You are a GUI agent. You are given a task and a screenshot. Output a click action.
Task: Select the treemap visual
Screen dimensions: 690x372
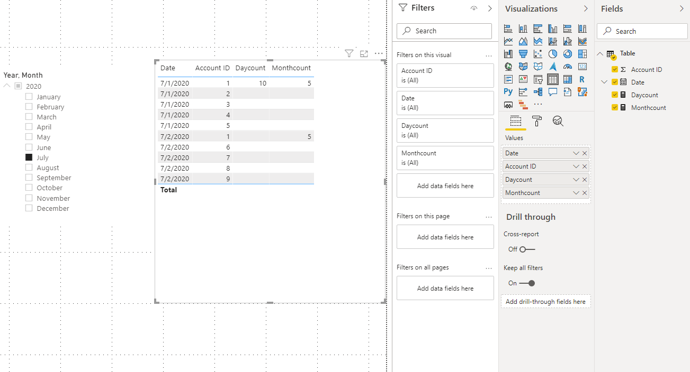tap(583, 54)
